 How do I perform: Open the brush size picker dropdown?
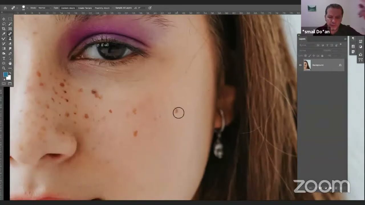tap(27, 8)
